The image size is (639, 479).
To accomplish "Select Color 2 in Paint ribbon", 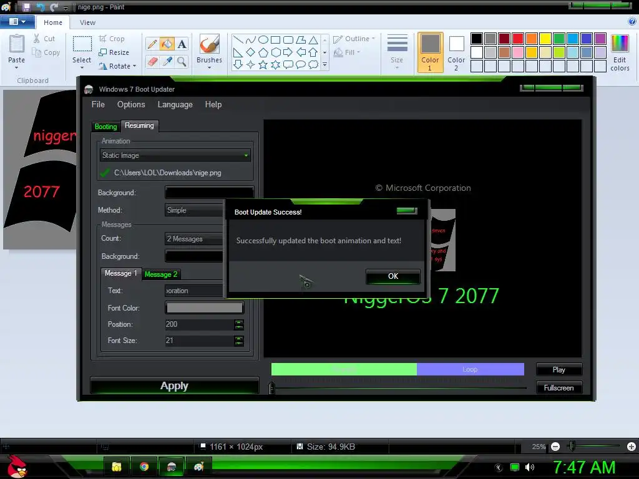I will [x=456, y=52].
